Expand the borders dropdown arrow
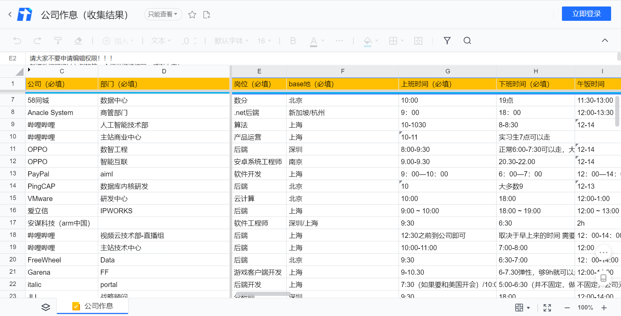 point(402,41)
